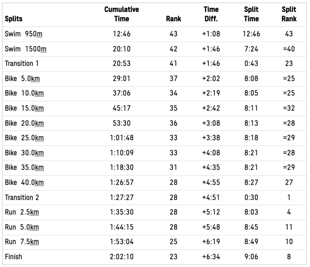Screen dimensions: 310x267
Task: Select the Split Time column header
Action: pos(251,14)
